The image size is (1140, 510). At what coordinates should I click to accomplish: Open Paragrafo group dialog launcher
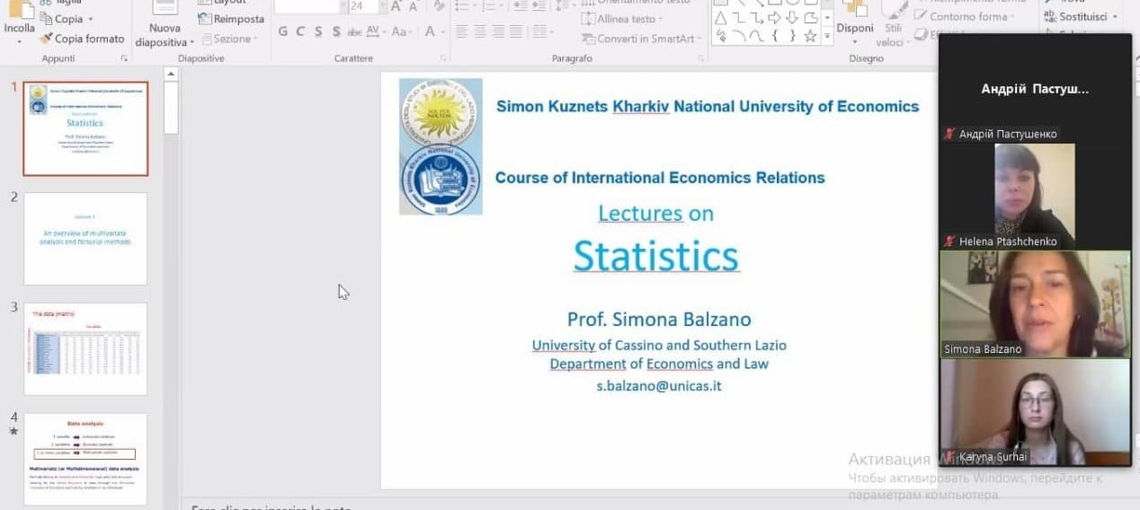click(700, 58)
